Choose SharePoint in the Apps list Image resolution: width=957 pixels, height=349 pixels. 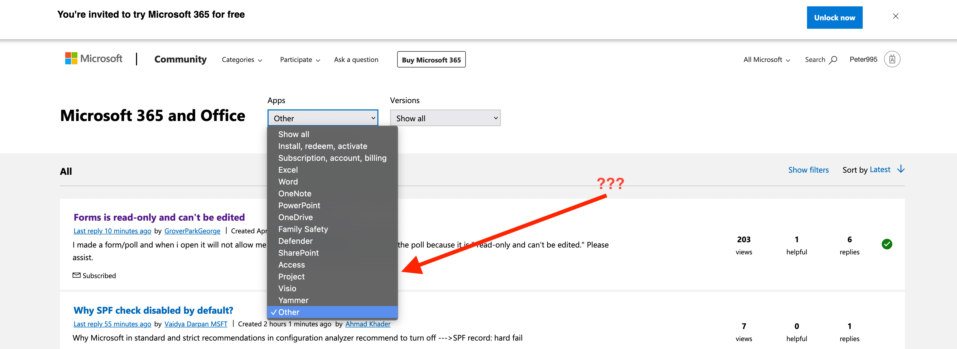click(298, 253)
